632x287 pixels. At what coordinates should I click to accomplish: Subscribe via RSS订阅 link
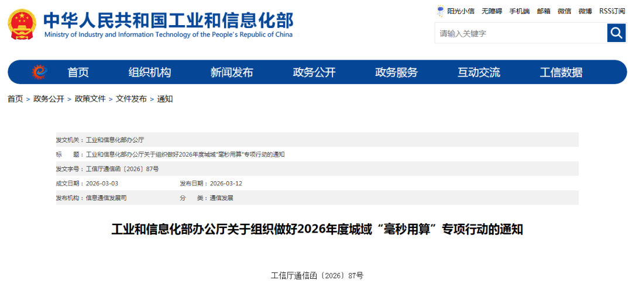(612, 11)
